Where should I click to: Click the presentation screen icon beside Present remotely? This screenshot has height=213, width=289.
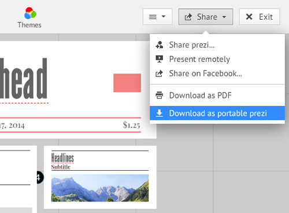[x=160, y=59]
